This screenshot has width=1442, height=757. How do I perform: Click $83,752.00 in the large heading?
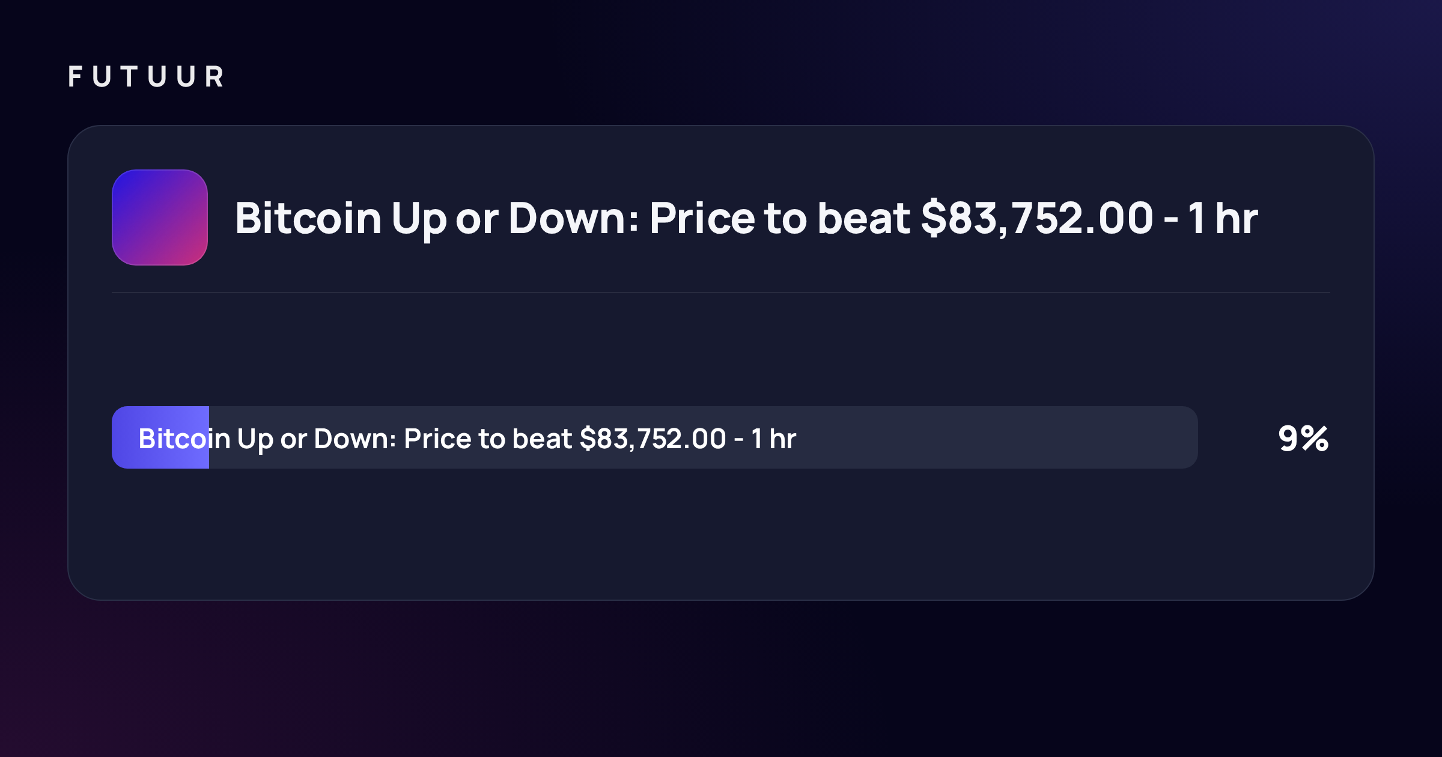[1037, 217]
